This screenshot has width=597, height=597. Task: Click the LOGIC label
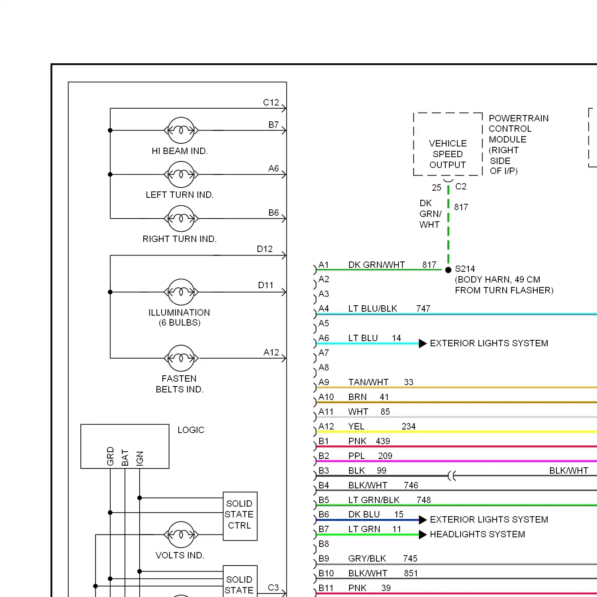click(191, 430)
